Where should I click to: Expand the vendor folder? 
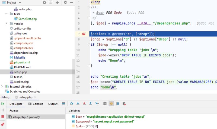click(6, 23)
